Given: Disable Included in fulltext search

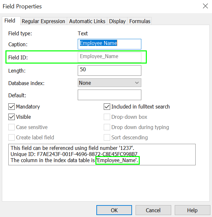Looking at the screenshot, I should 107,107.
